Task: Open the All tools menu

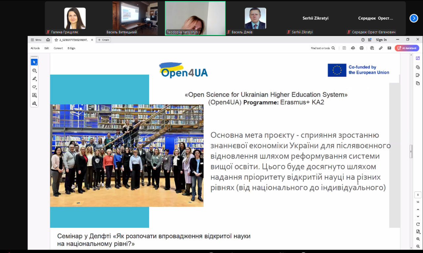Action: tap(35, 48)
